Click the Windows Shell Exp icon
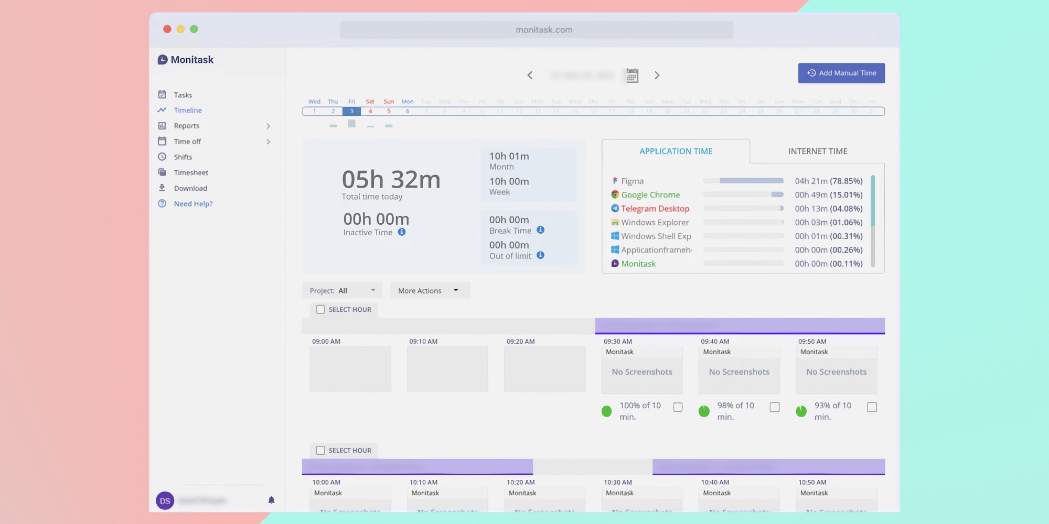1049x524 pixels. tap(615, 236)
